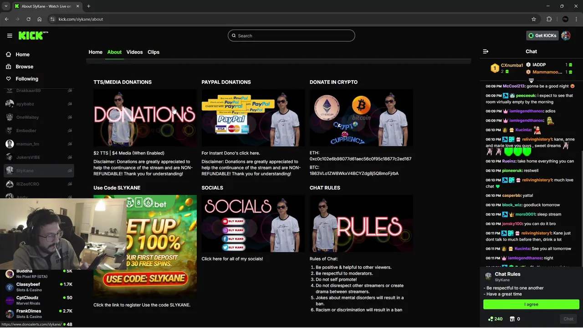The height and width of the screenshot is (328, 583).
Task: Click casperbb username in chat
Action: pyautogui.click(x=511, y=195)
